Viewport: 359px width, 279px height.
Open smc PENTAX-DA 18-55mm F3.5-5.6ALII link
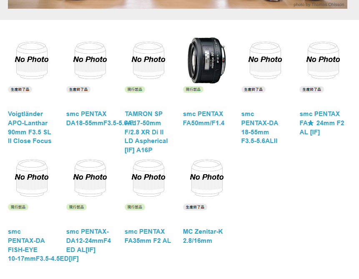[260, 127]
